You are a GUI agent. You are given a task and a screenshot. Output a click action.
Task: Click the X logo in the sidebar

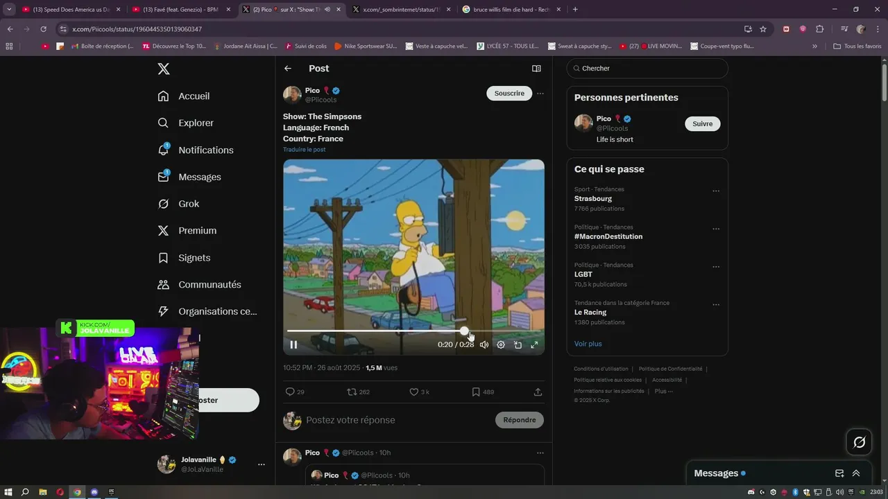click(163, 69)
